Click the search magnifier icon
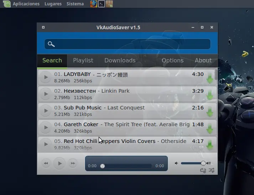Viewport: 254px width, 195px height. pyautogui.click(x=51, y=44)
